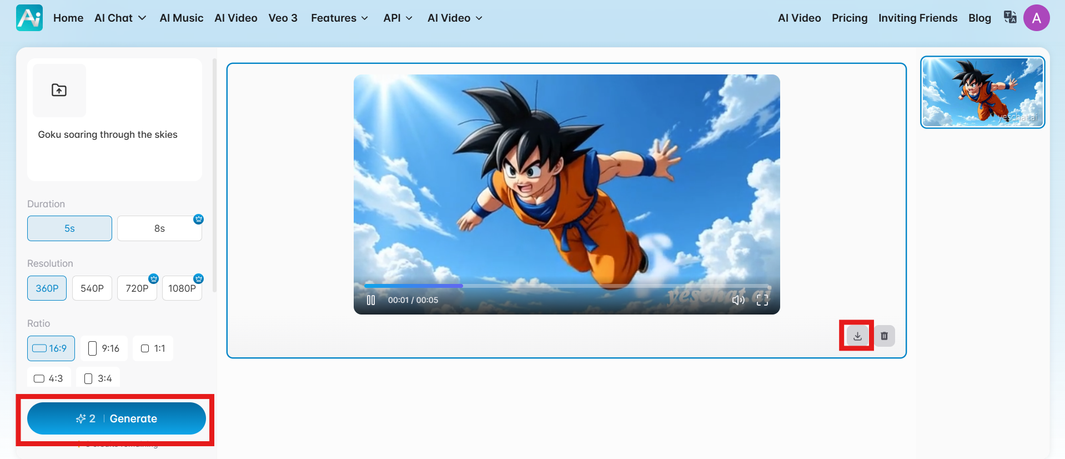Mute the video volume icon

738,300
